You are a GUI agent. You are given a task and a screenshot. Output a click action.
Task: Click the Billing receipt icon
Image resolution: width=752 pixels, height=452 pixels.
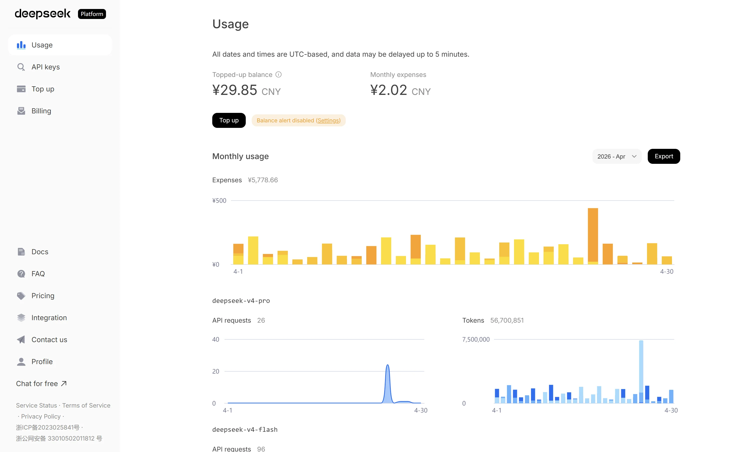21,111
